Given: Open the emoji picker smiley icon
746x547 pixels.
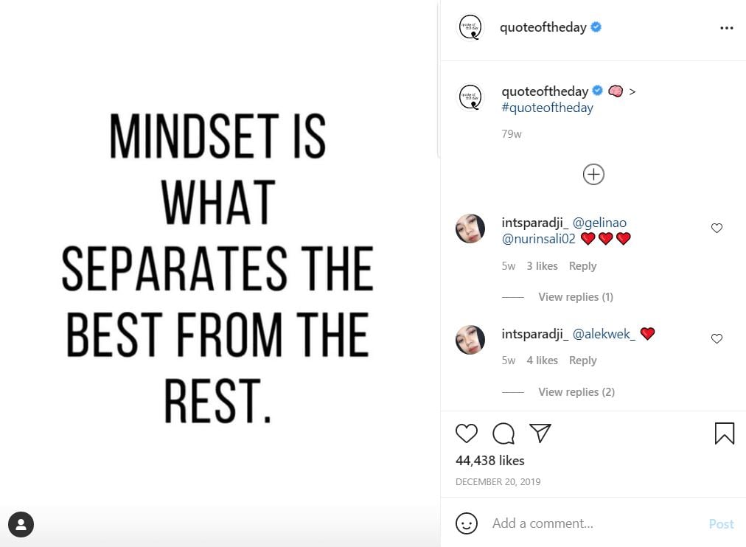Looking at the screenshot, I should pos(466,523).
